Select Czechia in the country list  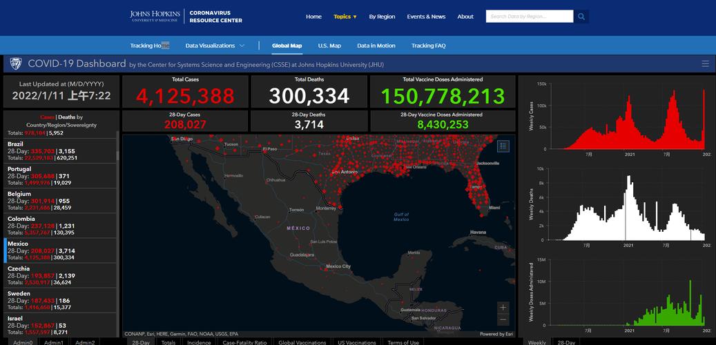coord(61,275)
